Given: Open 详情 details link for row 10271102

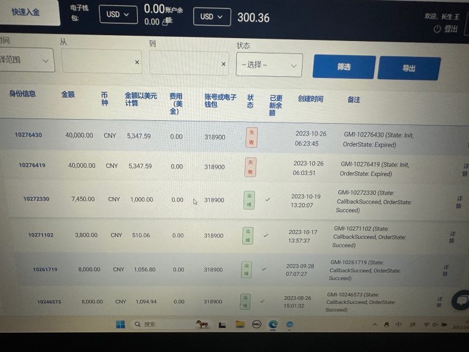Looking at the screenshot, I should click(x=452, y=237).
